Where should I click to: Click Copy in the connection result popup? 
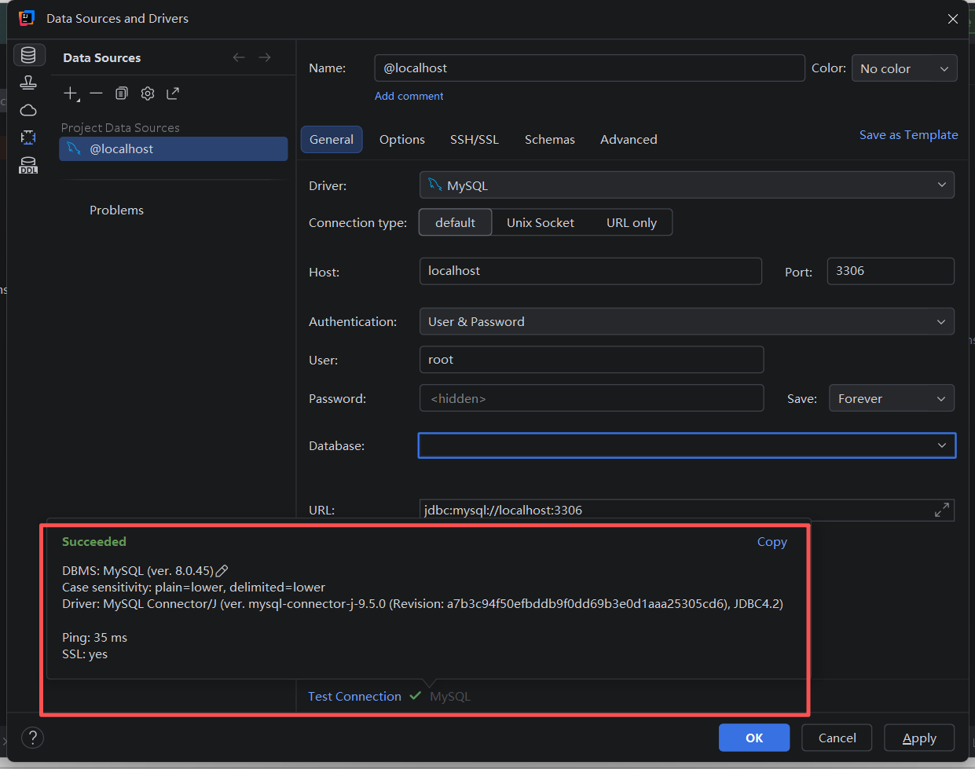click(772, 541)
